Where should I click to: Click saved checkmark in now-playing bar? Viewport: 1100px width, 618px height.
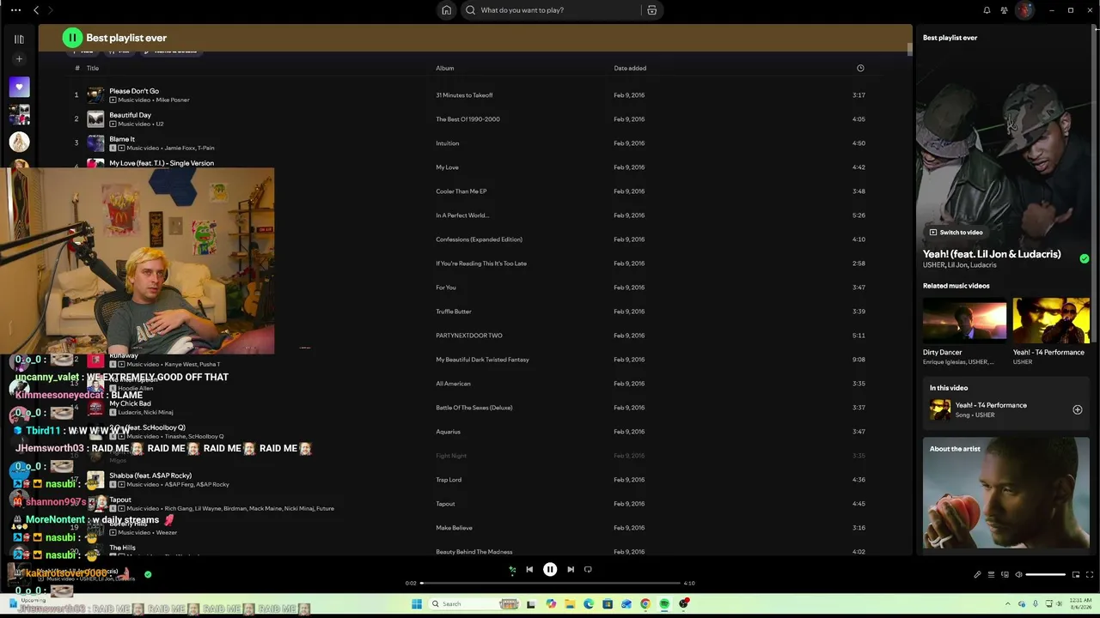coord(148,574)
